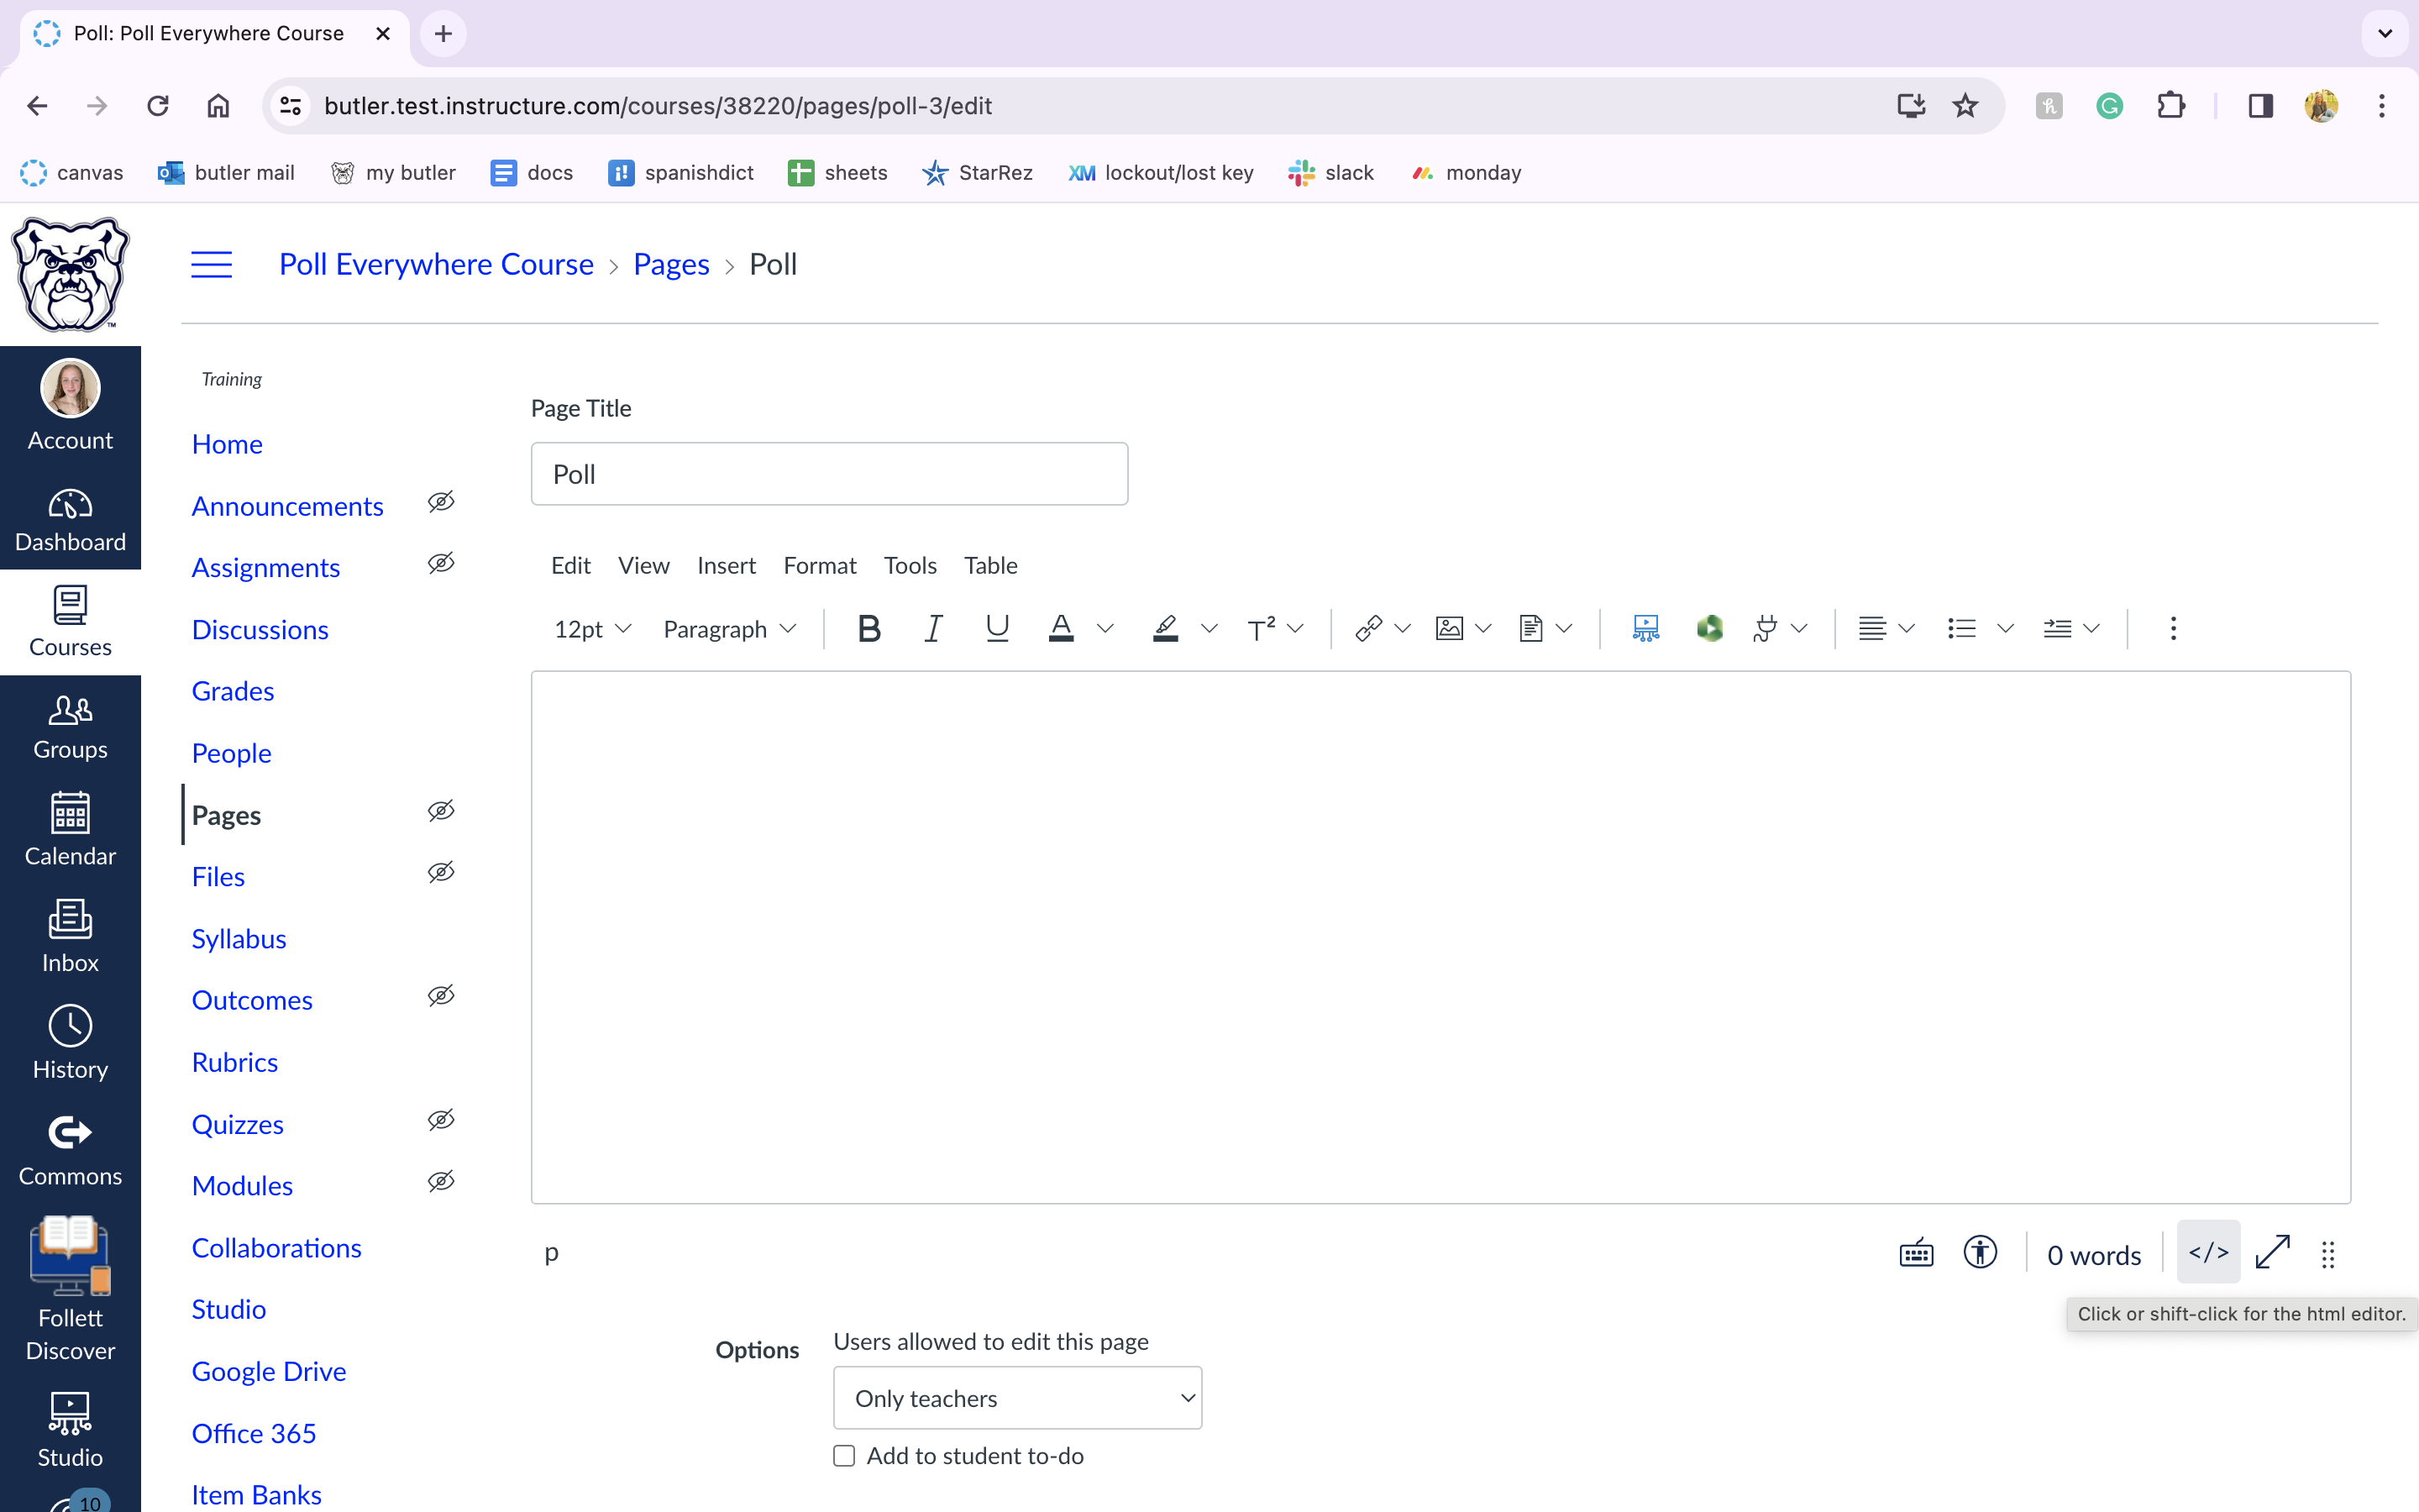
Task: Open the keyboard shortcuts icon
Action: click(1916, 1253)
